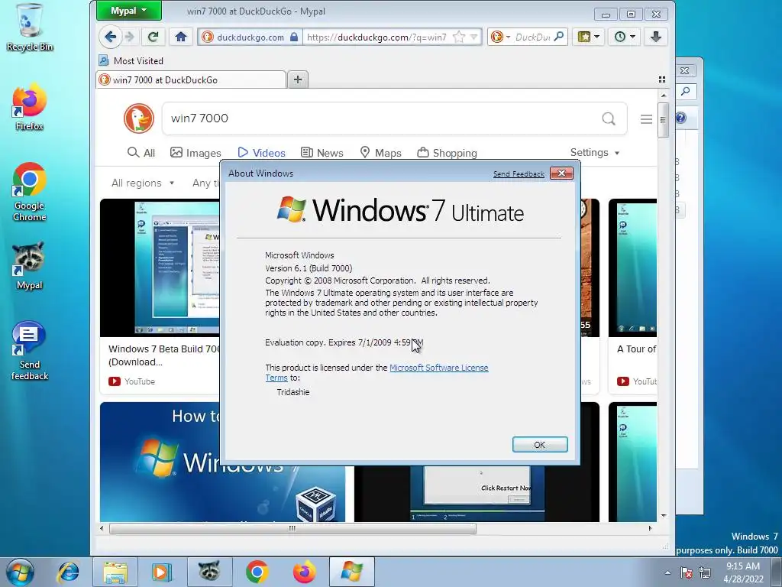The width and height of the screenshot is (782, 587).
Task: Bookmark this page with the star icon
Action: tap(459, 37)
